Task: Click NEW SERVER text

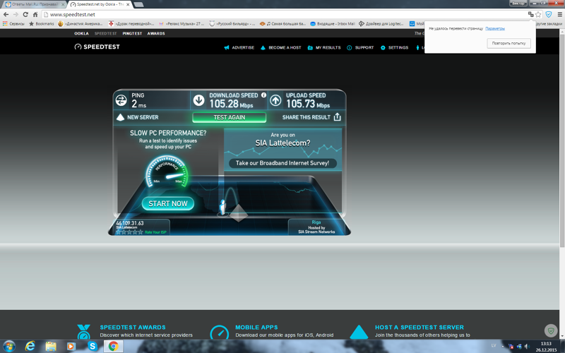Action: tap(143, 117)
